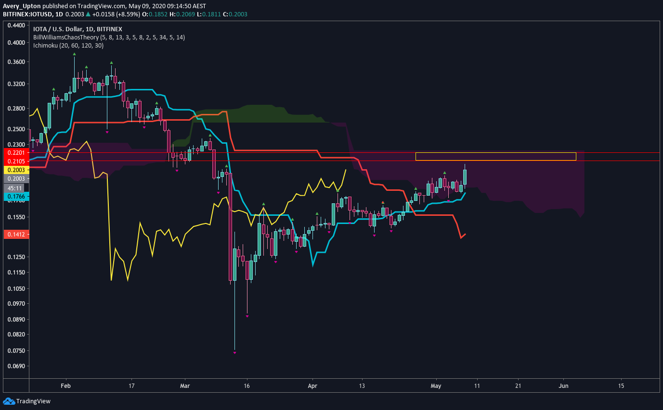Screen dimensions: 663x410
Task: Click the TradingView cloud logo
Action: 9,401
